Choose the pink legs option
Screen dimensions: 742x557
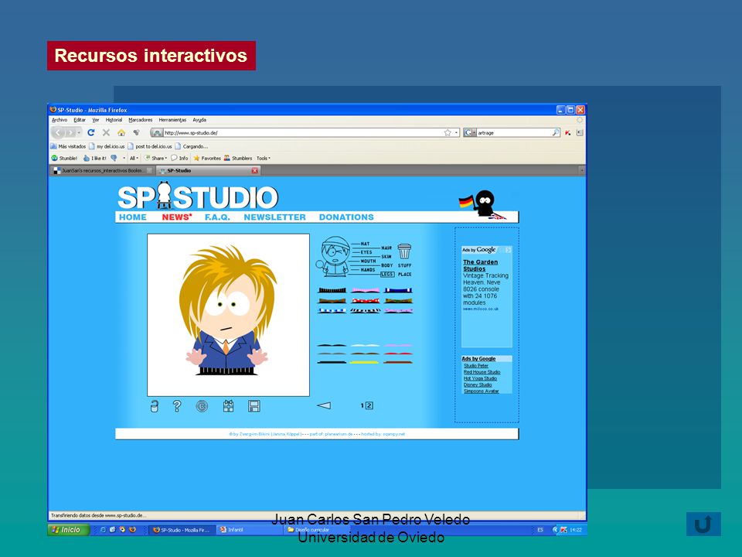click(x=366, y=290)
